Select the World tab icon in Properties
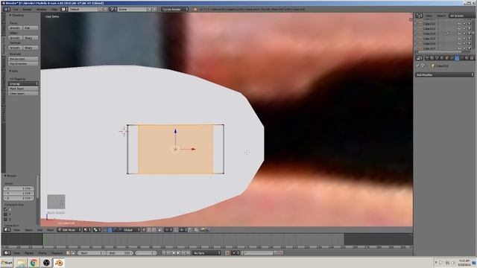477x268 pixels. click(442, 58)
